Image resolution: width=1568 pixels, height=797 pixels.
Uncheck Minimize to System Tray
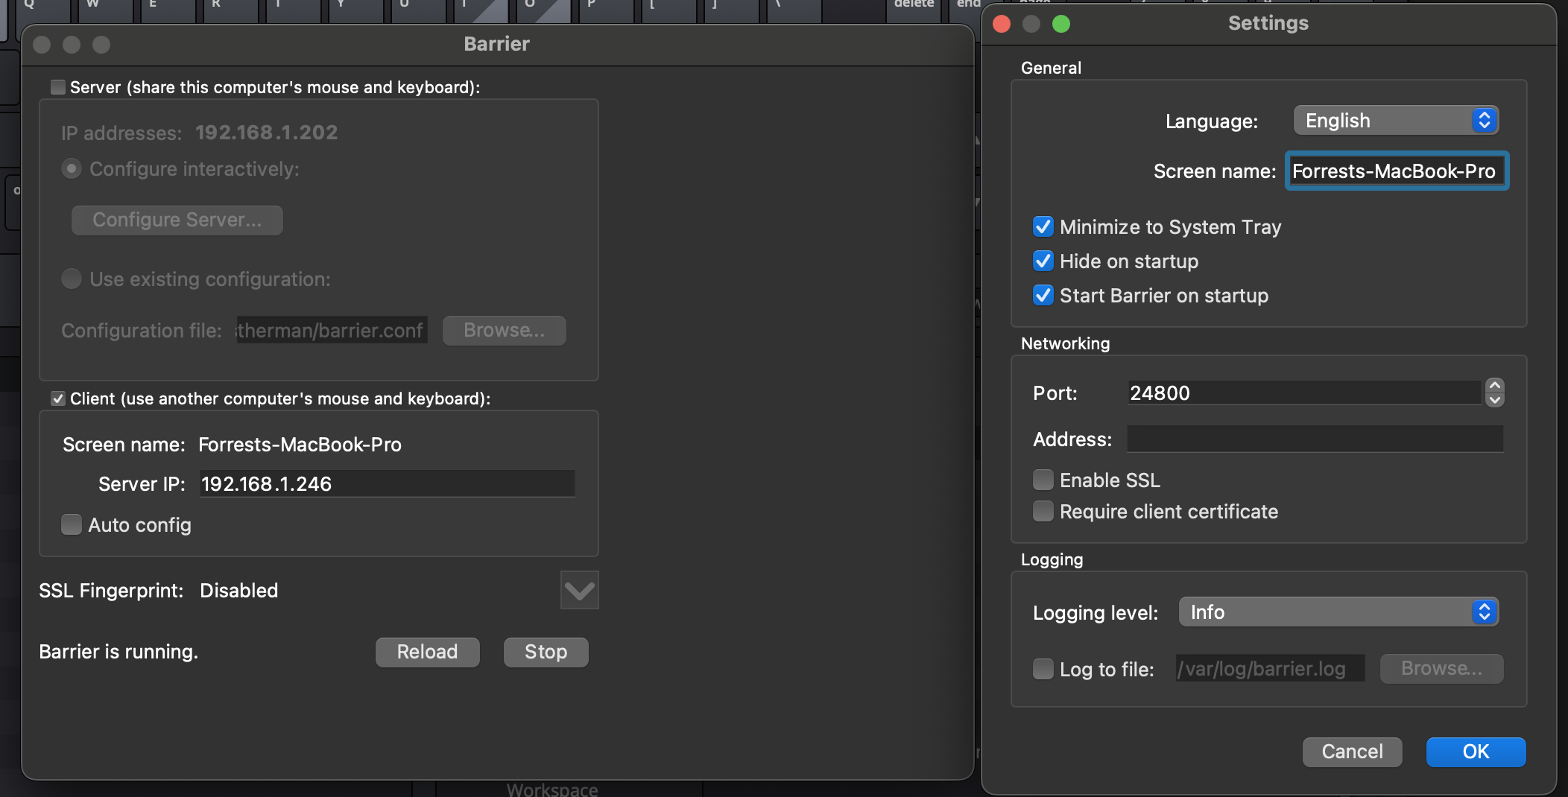pos(1043,226)
